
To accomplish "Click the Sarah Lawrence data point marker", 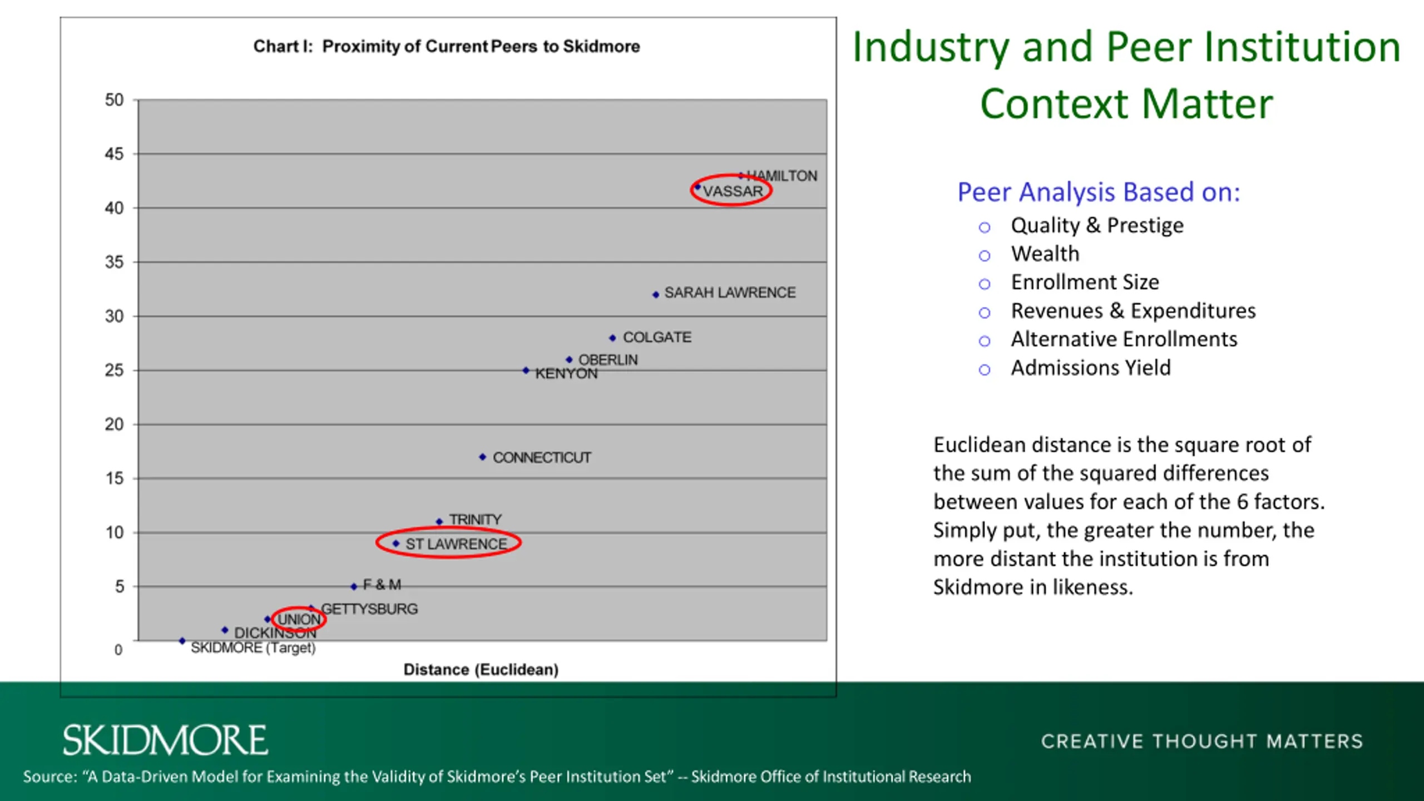I will [x=656, y=294].
